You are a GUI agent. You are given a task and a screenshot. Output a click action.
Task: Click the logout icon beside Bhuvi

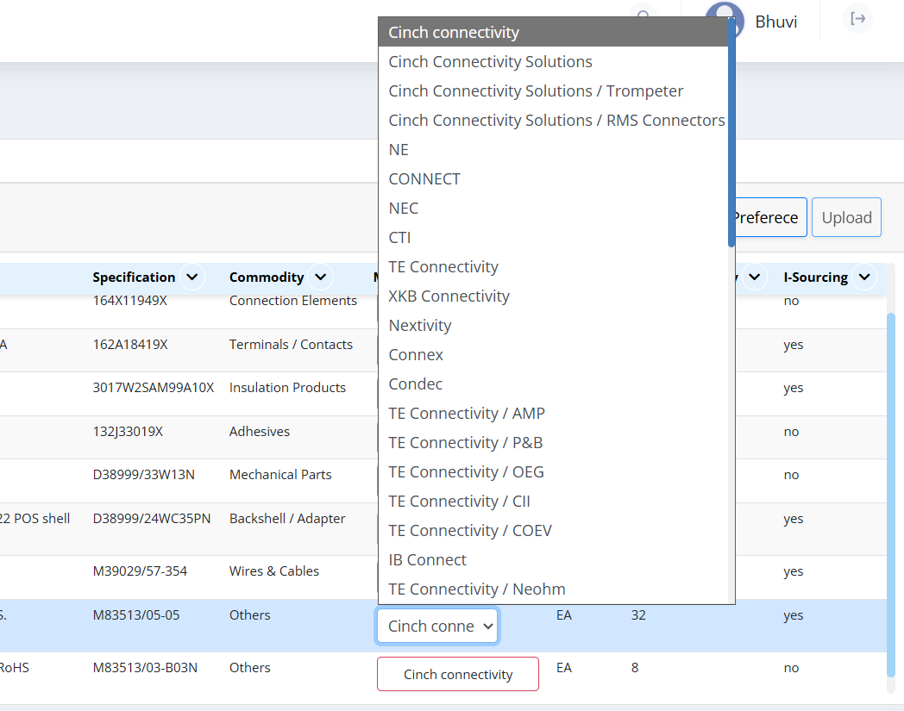coord(857,19)
